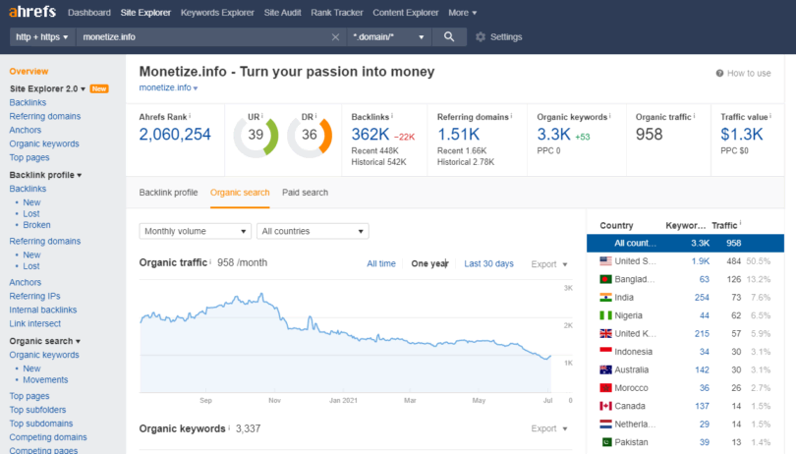Open the How to use link
The width and height of the screenshot is (796, 454).
point(749,73)
